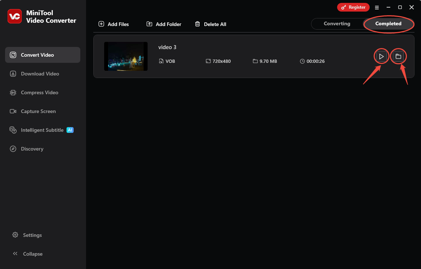Image resolution: width=421 pixels, height=269 pixels.
Task: Switch to the Completed tab
Action: 388,23
